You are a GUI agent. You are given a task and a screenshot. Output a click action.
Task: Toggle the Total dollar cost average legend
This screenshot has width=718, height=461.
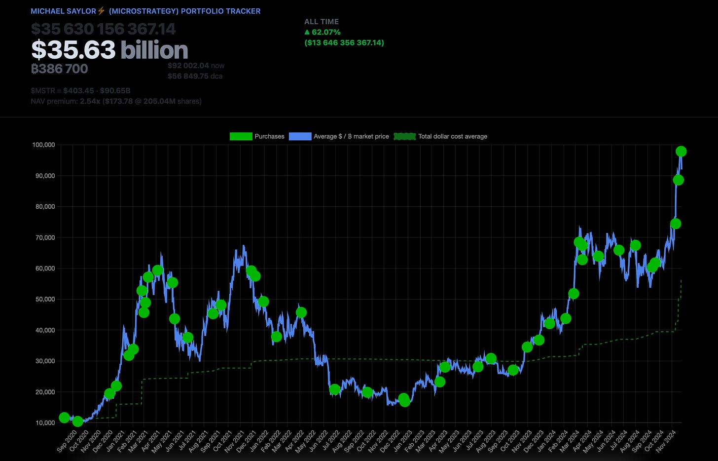440,136
